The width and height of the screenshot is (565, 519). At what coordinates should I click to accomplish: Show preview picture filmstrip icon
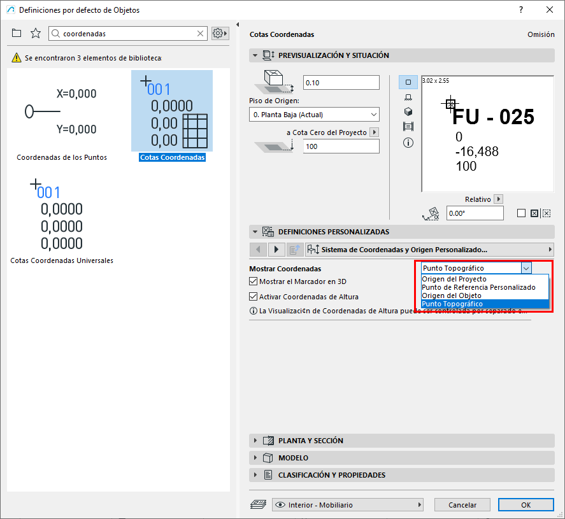[x=408, y=127]
